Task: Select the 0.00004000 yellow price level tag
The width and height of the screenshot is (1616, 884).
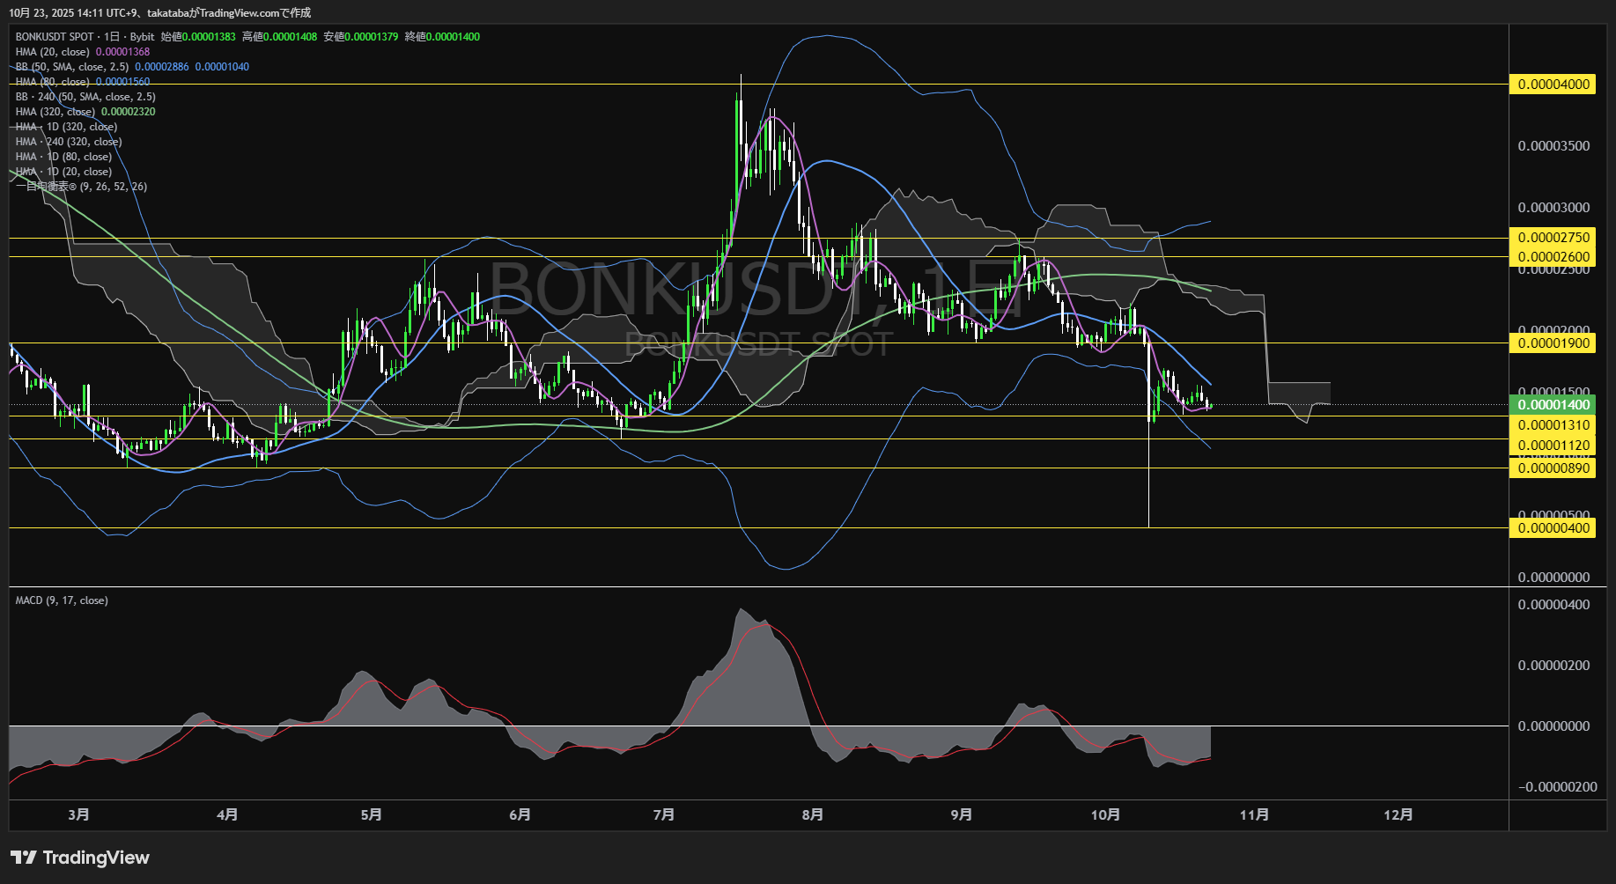Action: (x=1553, y=85)
